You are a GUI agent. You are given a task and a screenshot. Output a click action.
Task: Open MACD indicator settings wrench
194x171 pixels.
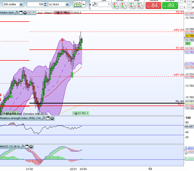[x=22, y=146]
